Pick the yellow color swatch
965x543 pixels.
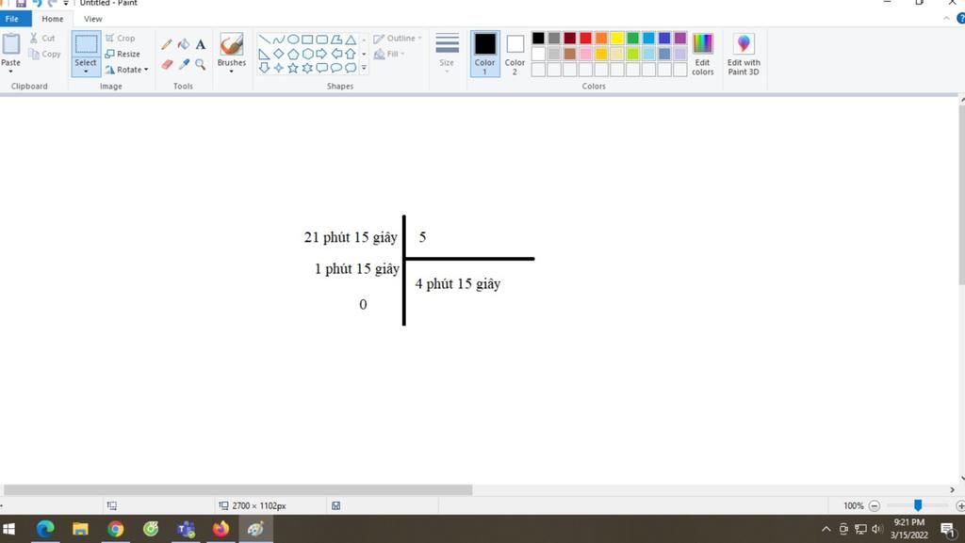[616, 38]
